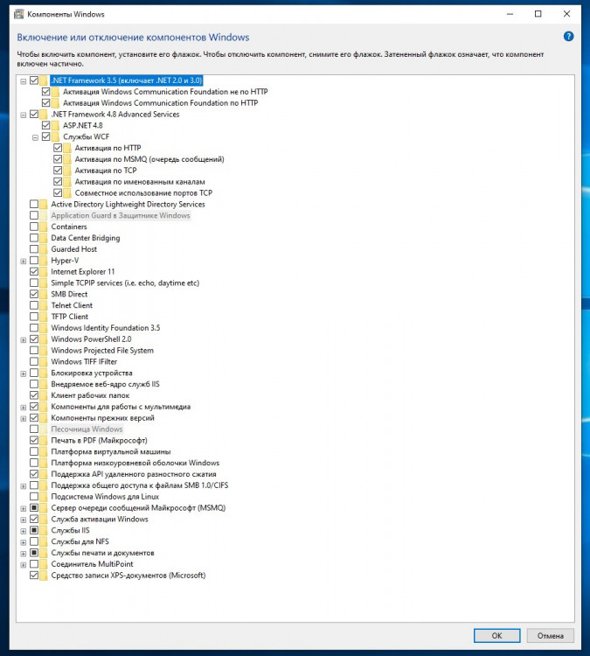Click the folder icon beside Guarded Host
The image size is (590, 656).
44,249
